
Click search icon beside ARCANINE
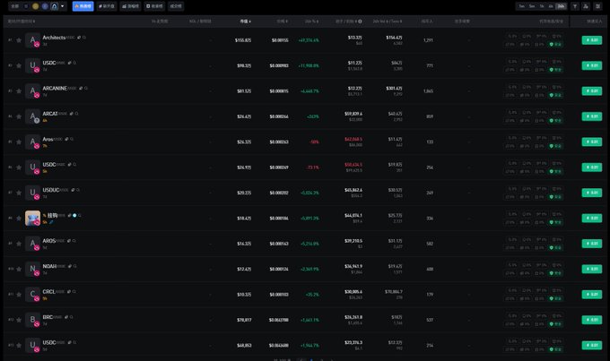[x=86, y=89]
